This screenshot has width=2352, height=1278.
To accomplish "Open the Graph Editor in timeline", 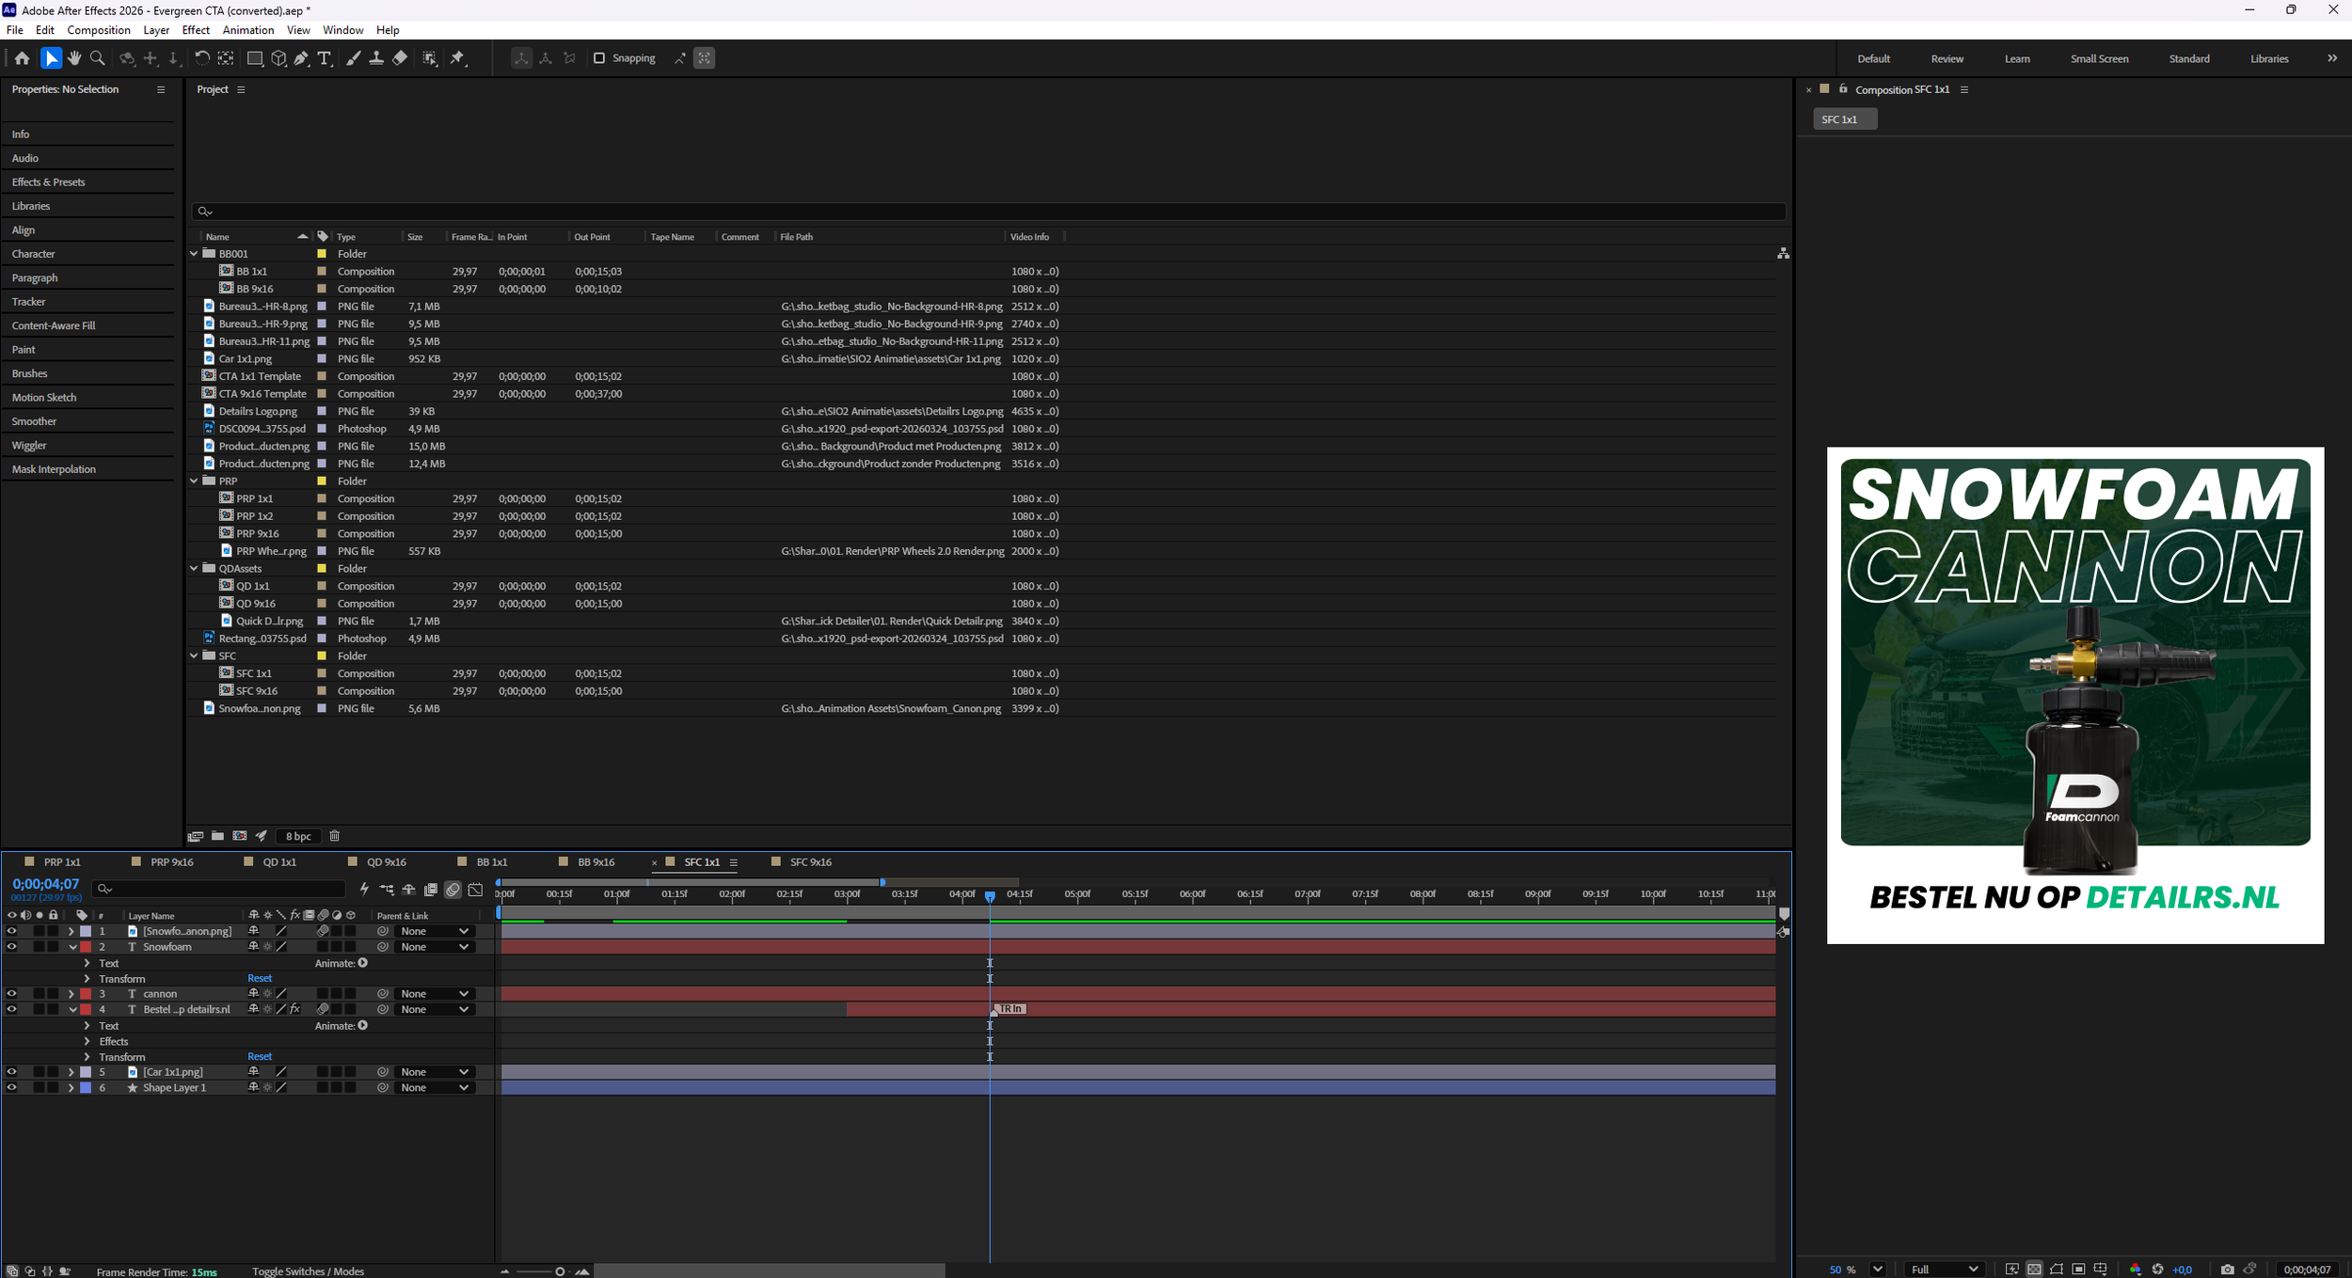I will pyautogui.click(x=475, y=889).
